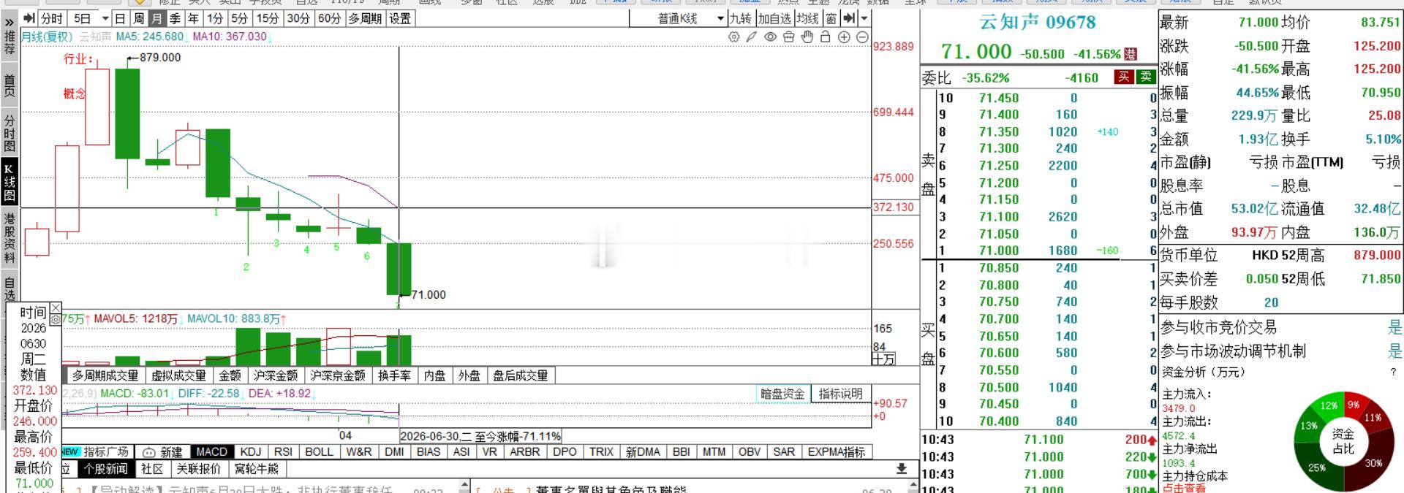Open 分时图 in left sidebar

click(x=10, y=132)
